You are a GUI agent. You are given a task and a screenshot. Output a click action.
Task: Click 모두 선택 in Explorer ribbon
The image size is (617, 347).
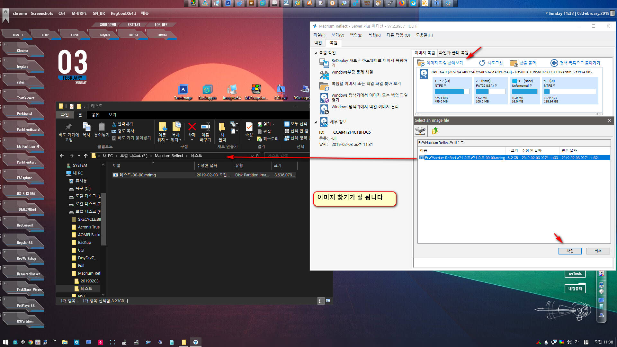[296, 124]
